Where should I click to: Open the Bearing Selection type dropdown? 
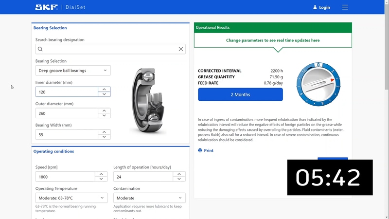pos(73,71)
